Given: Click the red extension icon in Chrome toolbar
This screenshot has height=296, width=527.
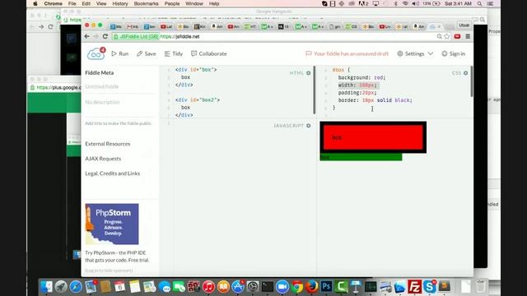Looking at the screenshot, I should tap(457, 36).
